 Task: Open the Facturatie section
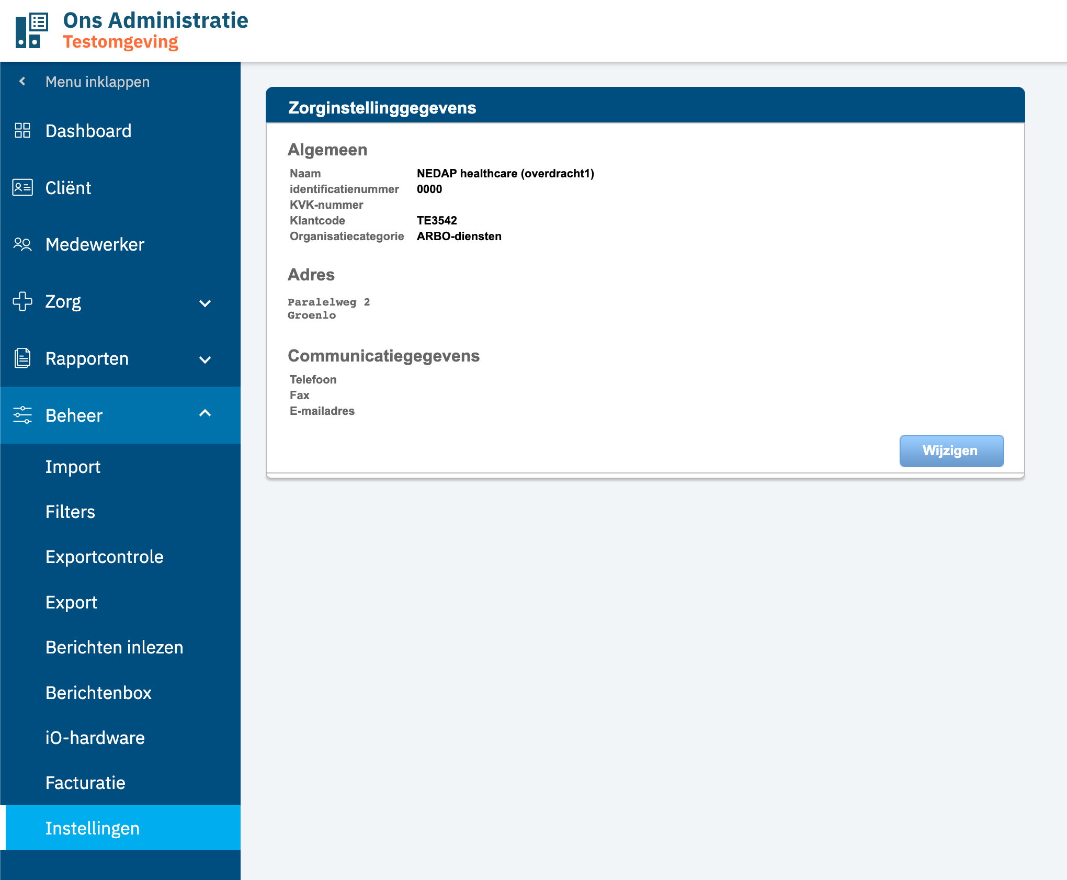point(85,783)
